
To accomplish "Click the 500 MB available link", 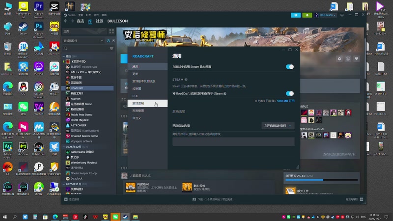I will pos(286,101).
